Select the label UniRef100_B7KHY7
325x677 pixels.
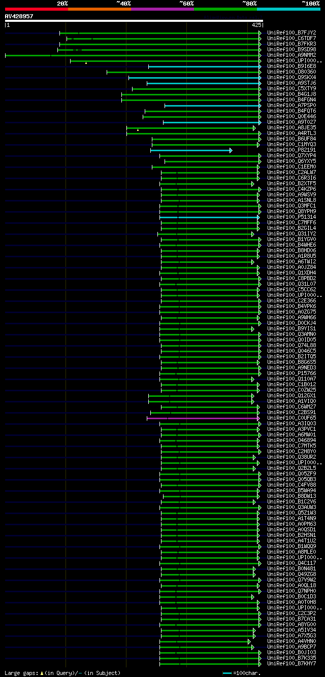pyautogui.click(x=291, y=664)
